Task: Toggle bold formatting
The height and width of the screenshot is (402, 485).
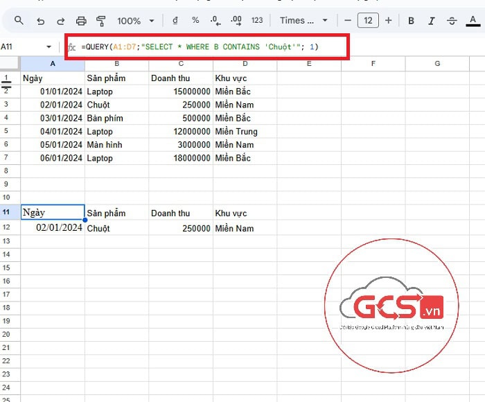Action: 411,21
